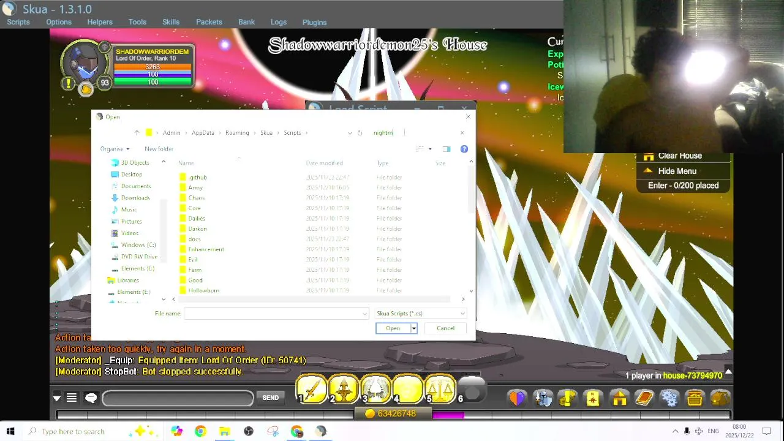Open the treasure chest inventory icon
Viewport: 784px width, 441px height.
[x=695, y=398]
